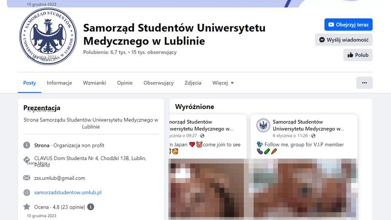
Task: Open the three-dots more options button
Action: tap(364, 83)
